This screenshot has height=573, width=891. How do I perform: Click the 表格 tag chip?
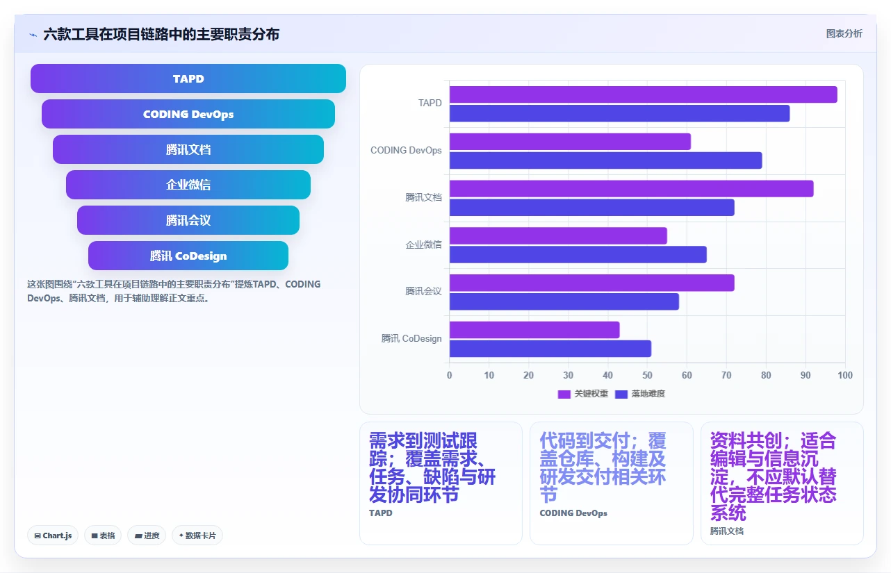coord(103,535)
